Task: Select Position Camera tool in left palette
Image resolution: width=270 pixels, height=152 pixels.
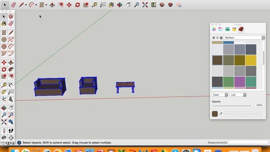Action: [x=4, y=131]
